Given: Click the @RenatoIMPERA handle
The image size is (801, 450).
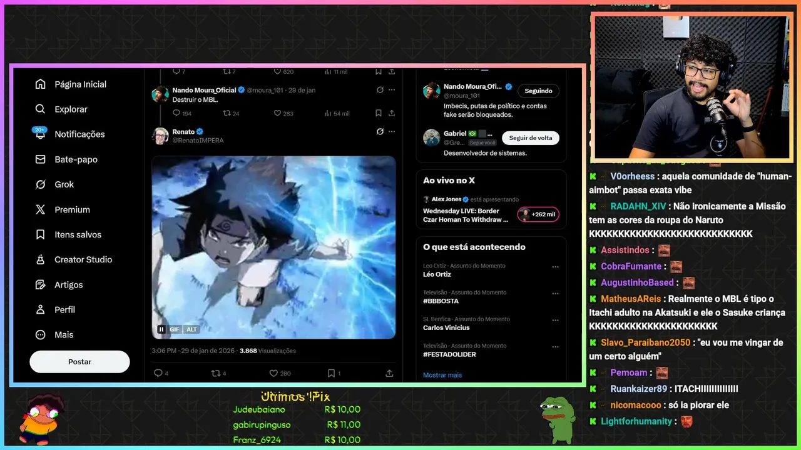Looking at the screenshot, I should click(198, 141).
